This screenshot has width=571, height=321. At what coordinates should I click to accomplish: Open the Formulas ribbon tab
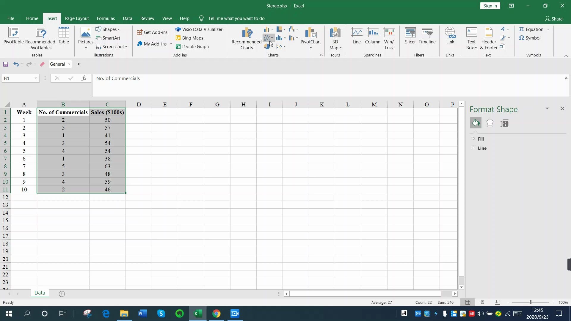point(106,18)
